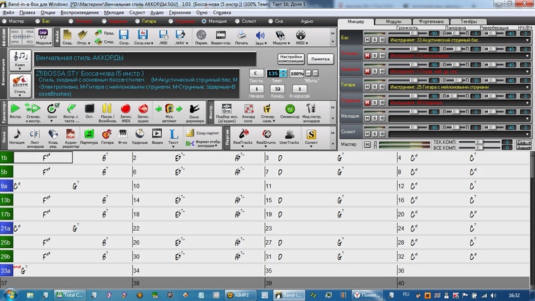Open the Гитара guitar window
The height and width of the screenshot is (301, 535).
(x=107, y=134)
